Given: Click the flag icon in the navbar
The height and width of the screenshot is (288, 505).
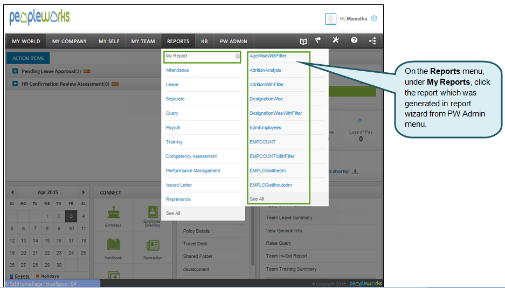Looking at the screenshot, I should 319,40.
